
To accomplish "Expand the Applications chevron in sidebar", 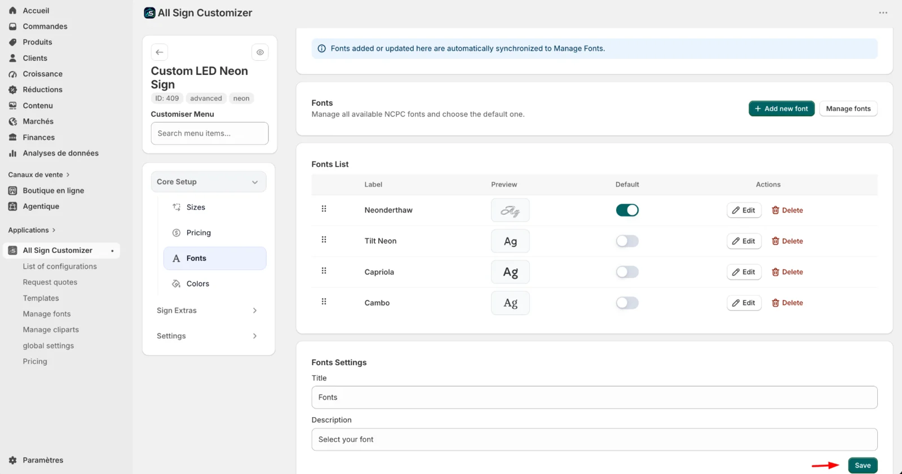I will pos(54,230).
